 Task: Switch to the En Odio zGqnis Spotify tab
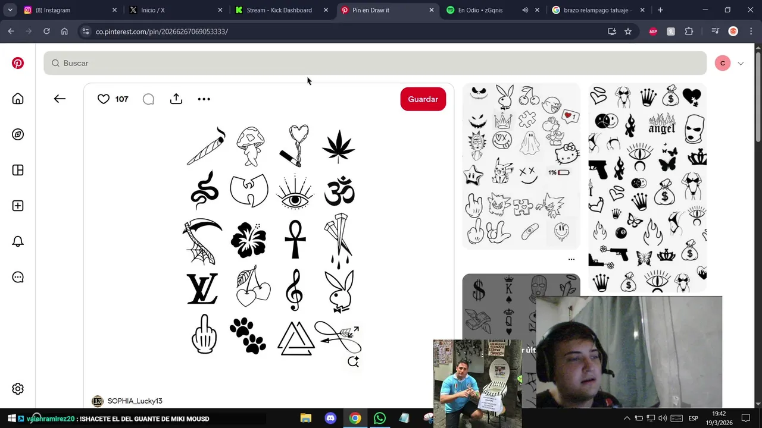[481, 10]
